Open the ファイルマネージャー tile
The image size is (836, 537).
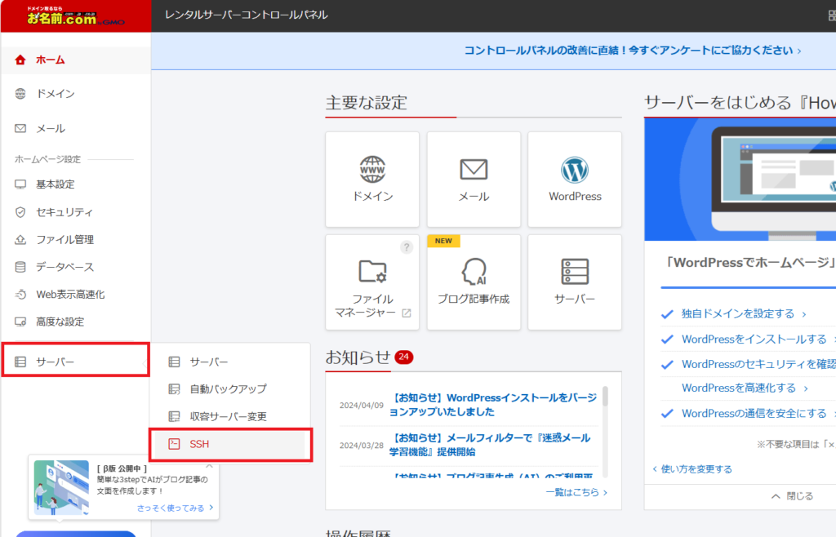click(372, 282)
